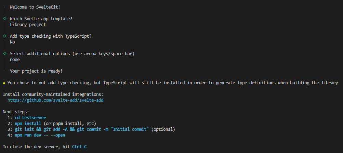This screenshot has height=153, width=343.
Task: Click '(or pnpm install, etc)' text
Action: click(70, 124)
